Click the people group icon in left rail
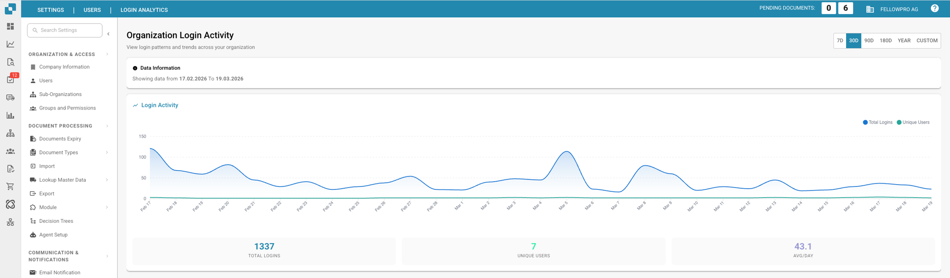The width and height of the screenshot is (950, 278). (x=10, y=151)
